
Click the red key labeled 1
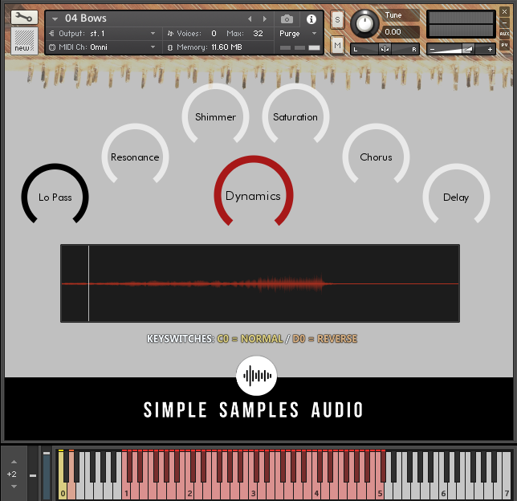[126, 491]
